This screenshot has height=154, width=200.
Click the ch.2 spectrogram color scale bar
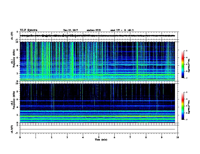(x=183, y=106)
